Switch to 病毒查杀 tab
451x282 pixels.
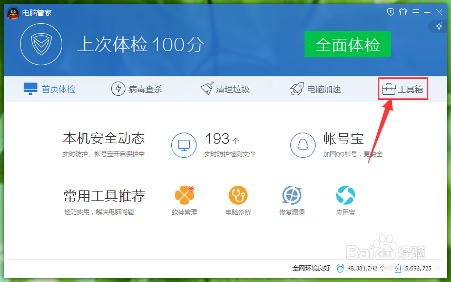pyautogui.click(x=136, y=89)
